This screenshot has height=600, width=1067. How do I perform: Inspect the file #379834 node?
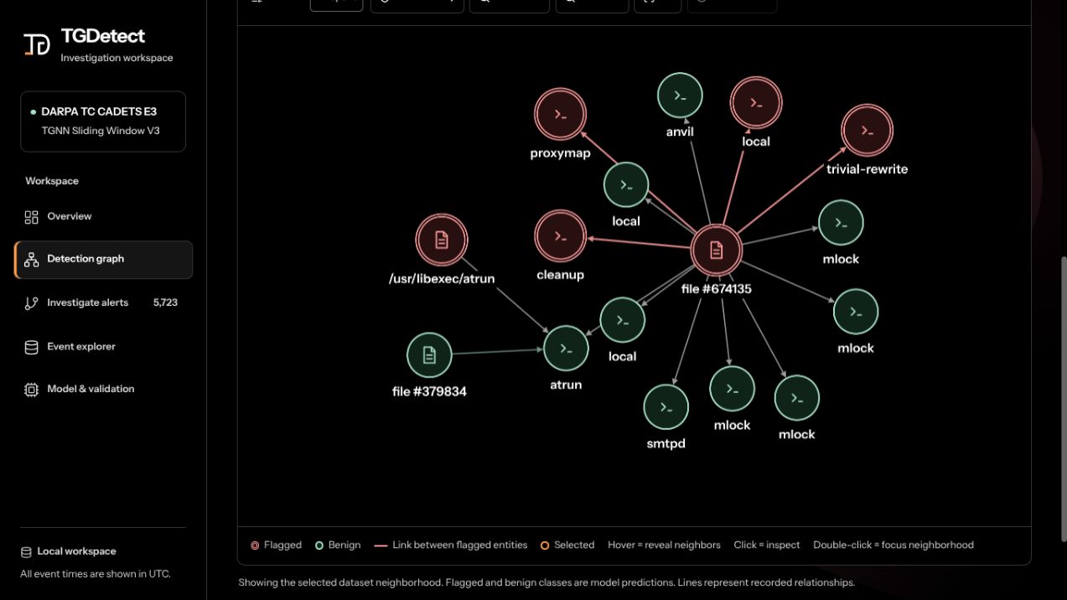(429, 355)
